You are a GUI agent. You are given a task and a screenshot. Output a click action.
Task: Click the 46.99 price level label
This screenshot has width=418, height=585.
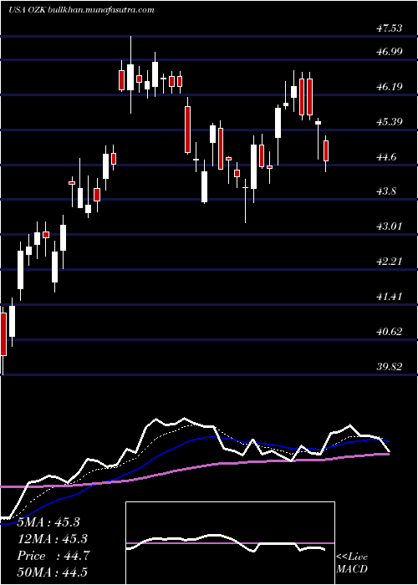pos(390,52)
